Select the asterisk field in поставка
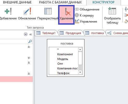128x104 pixels. (x=58, y=50)
